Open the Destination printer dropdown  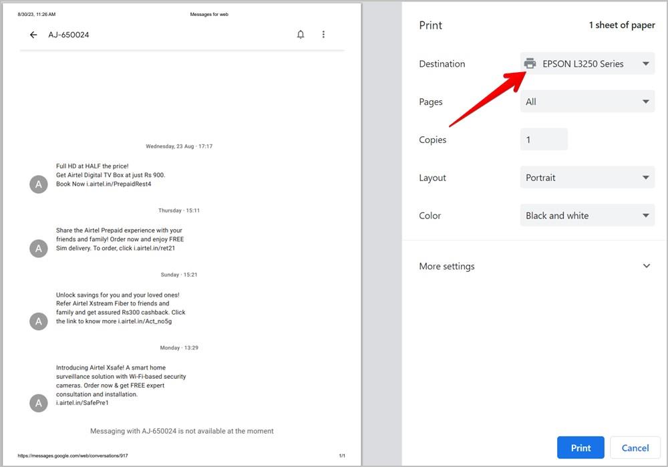click(x=587, y=63)
